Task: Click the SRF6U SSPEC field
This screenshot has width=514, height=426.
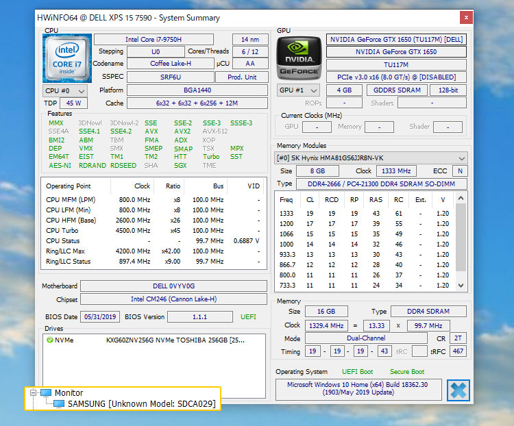Action: (x=171, y=77)
